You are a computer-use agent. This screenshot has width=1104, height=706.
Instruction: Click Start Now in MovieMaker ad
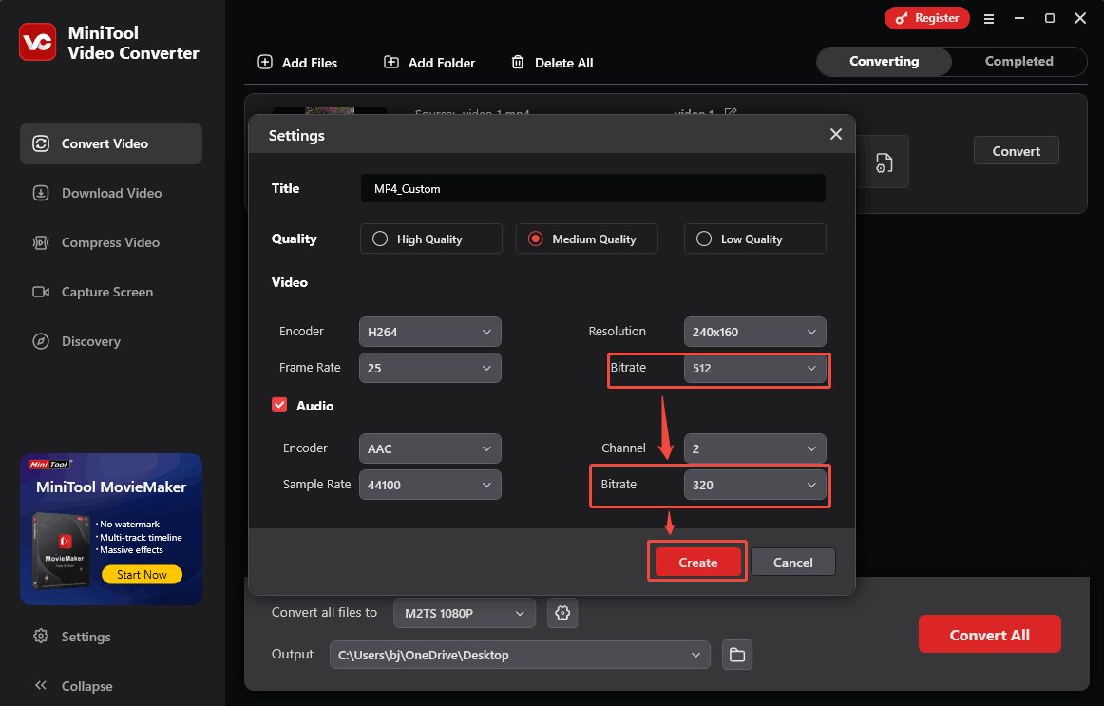pos(142,574)
